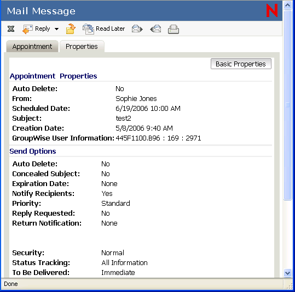Click the scrollbar down arrow
The image size is (295, 292).
tap(287, 273)
